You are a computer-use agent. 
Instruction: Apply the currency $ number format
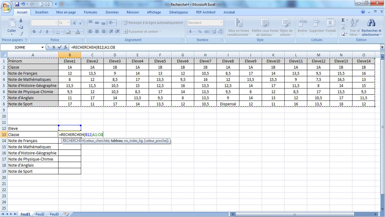click(x=190, y=32)
